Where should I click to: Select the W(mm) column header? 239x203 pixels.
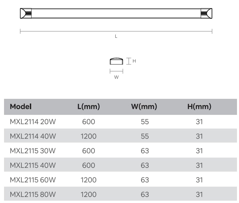(144, 107)
